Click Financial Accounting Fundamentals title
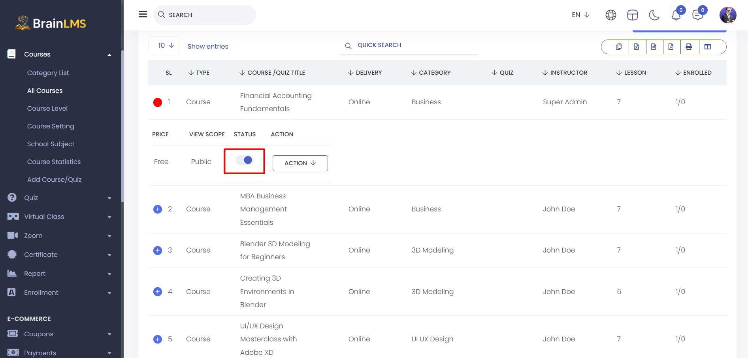This screenshot has width=748, height=358. tap(276, 102)
